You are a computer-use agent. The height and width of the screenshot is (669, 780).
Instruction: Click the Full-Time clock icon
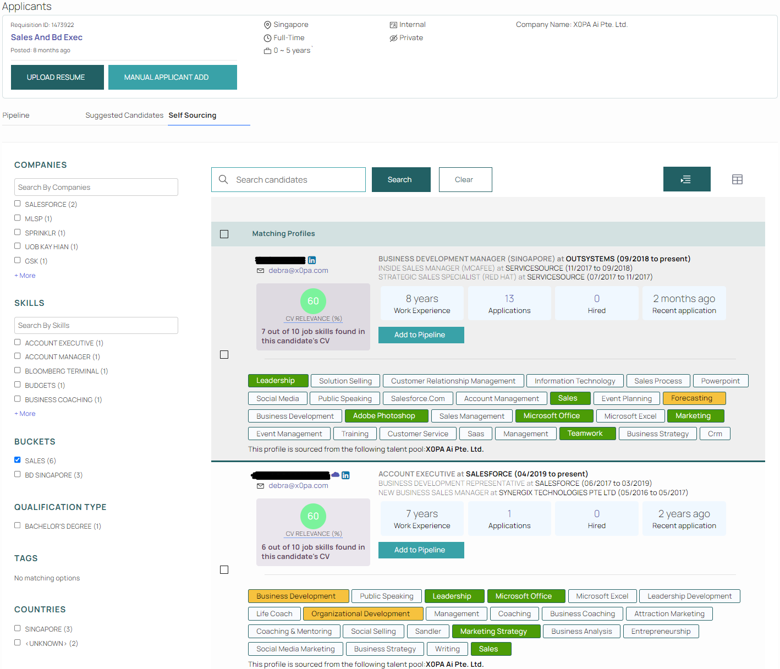[x=267, y=38]
